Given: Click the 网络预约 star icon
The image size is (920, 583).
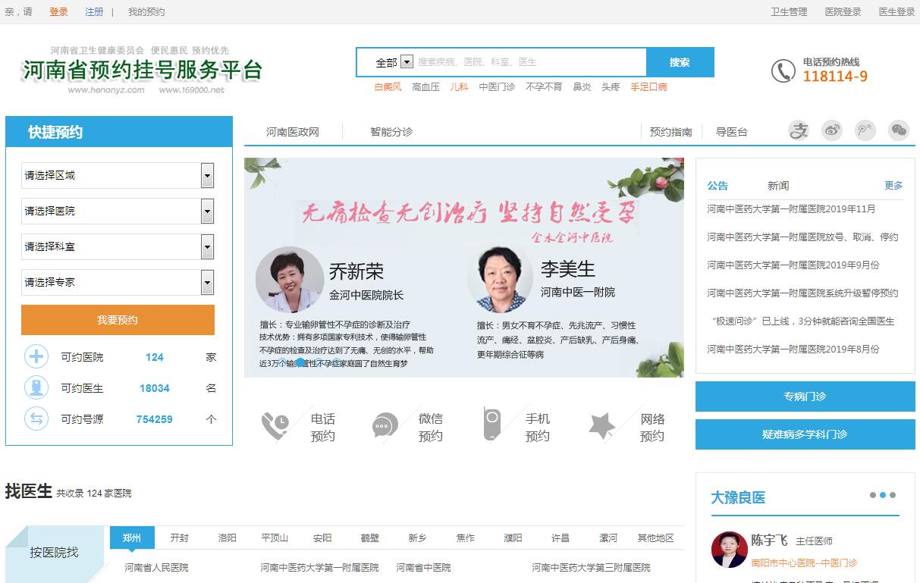Looking at the screenshot, I should pos(601,425).
